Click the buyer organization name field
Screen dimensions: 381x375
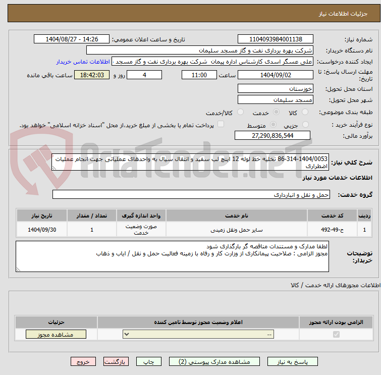point(200,50)
